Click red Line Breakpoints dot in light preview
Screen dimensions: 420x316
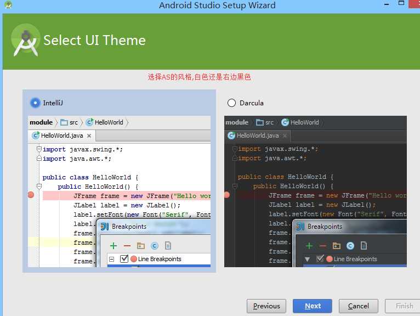click(134, 259)
